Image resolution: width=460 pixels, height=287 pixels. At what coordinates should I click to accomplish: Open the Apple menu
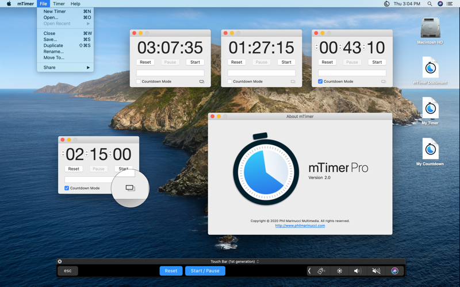[x=9, y=4]
